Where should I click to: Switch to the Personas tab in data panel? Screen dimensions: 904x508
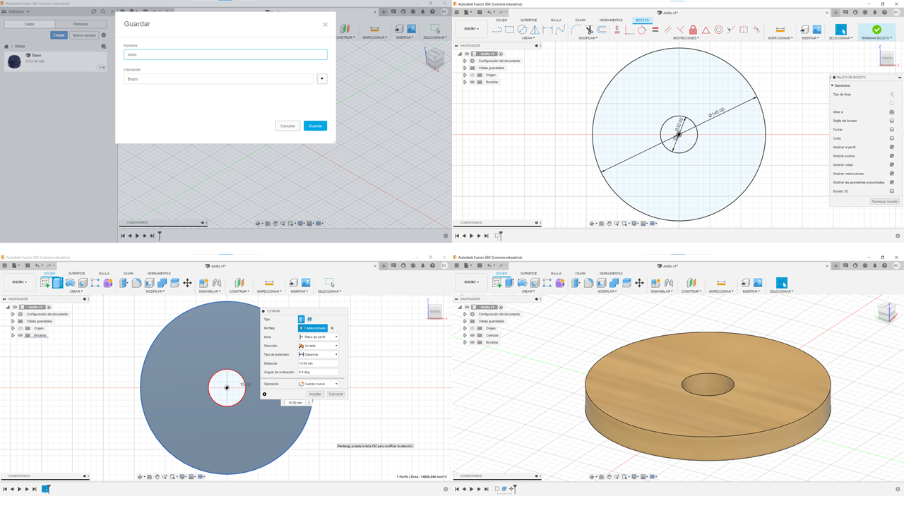tap(81, 24)
